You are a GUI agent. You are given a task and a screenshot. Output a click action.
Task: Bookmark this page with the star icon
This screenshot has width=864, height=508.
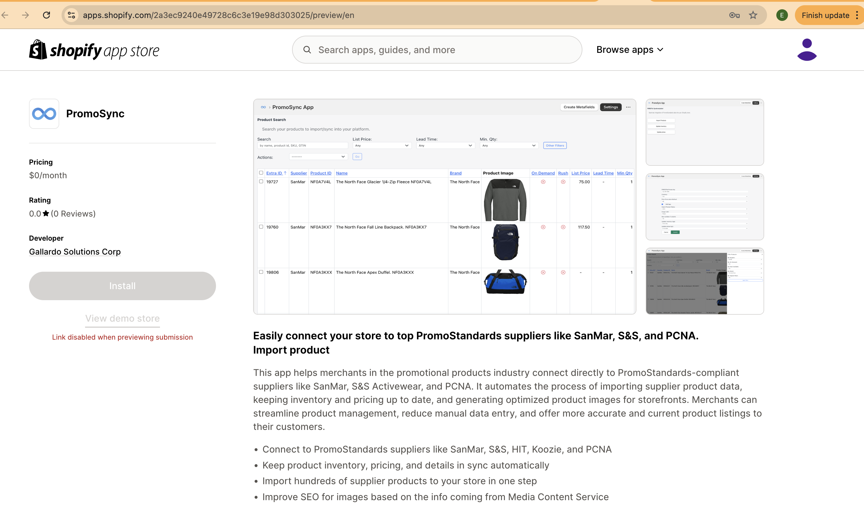753,15
